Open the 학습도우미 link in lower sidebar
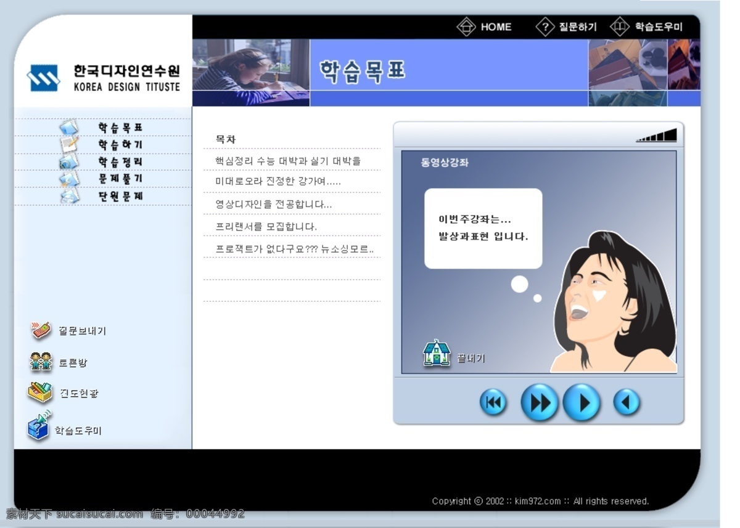 [78, 431]
